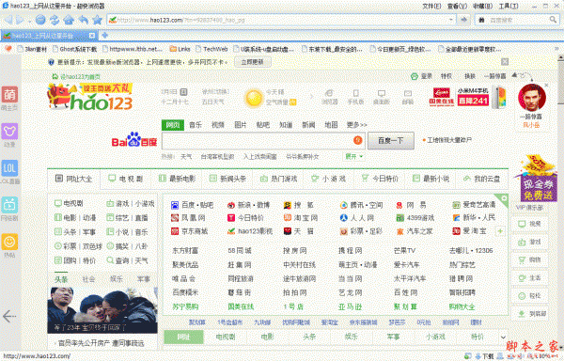The image size is (564, 361).
Task: Go back with browser back arrow
Action: (8, 20)
